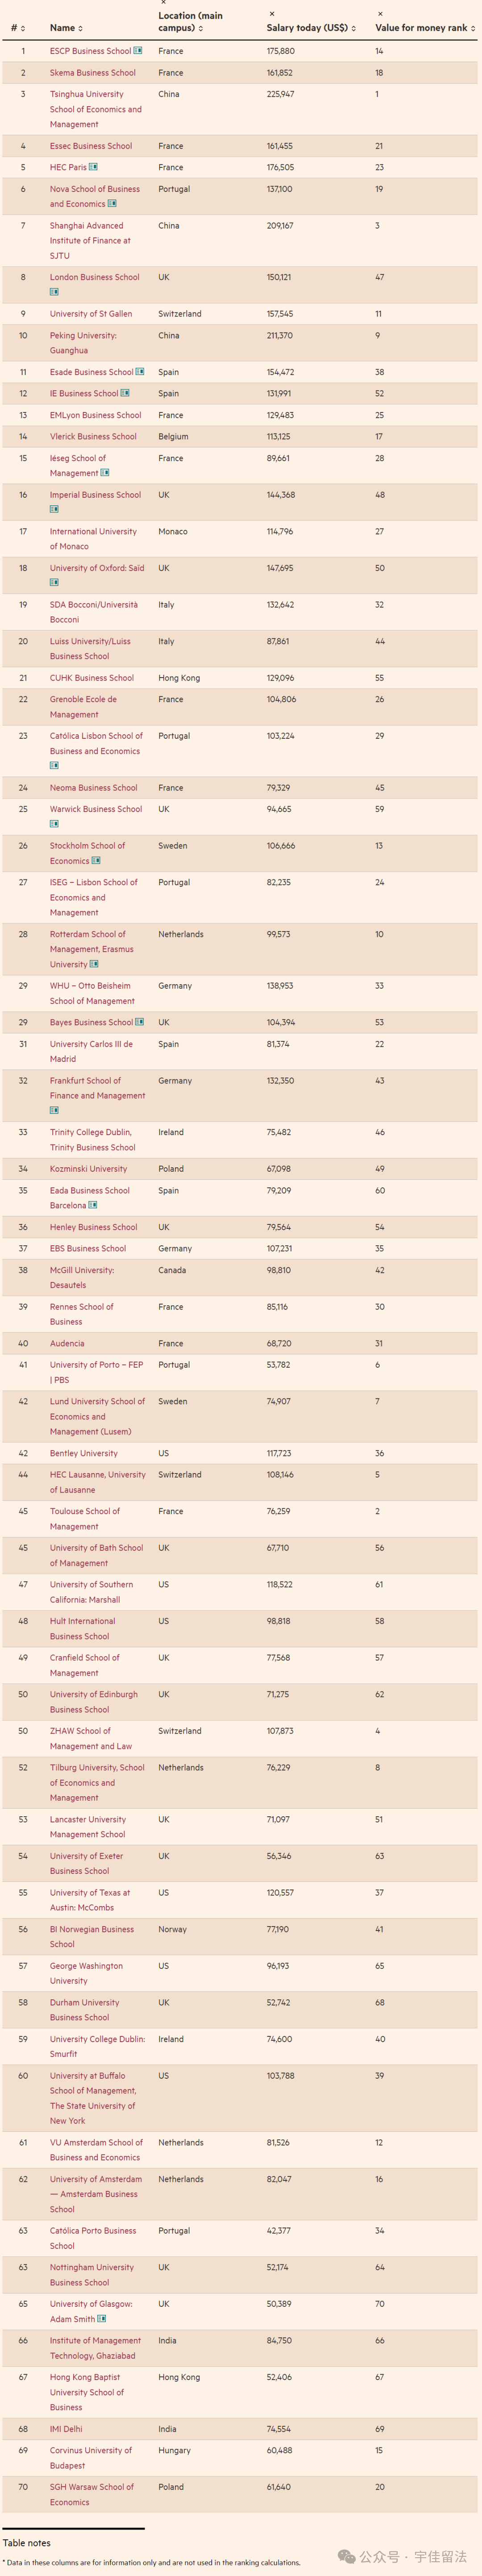
Task: Open the BI Norwegian Business School link
Action: click(92, 1937)
